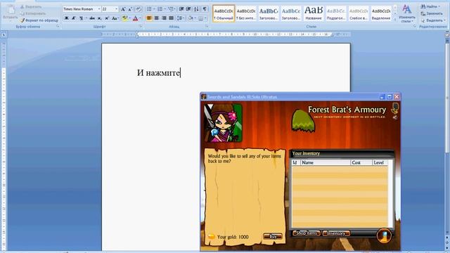450x253 pixels.
Task: Toggle Italic (К) formatting
Action: click(74, 18)
